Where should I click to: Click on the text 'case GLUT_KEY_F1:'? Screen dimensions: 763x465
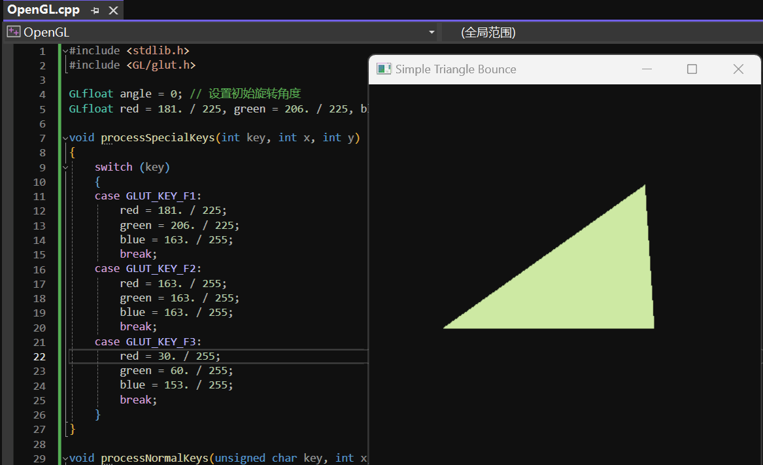(x=148, y=196)
